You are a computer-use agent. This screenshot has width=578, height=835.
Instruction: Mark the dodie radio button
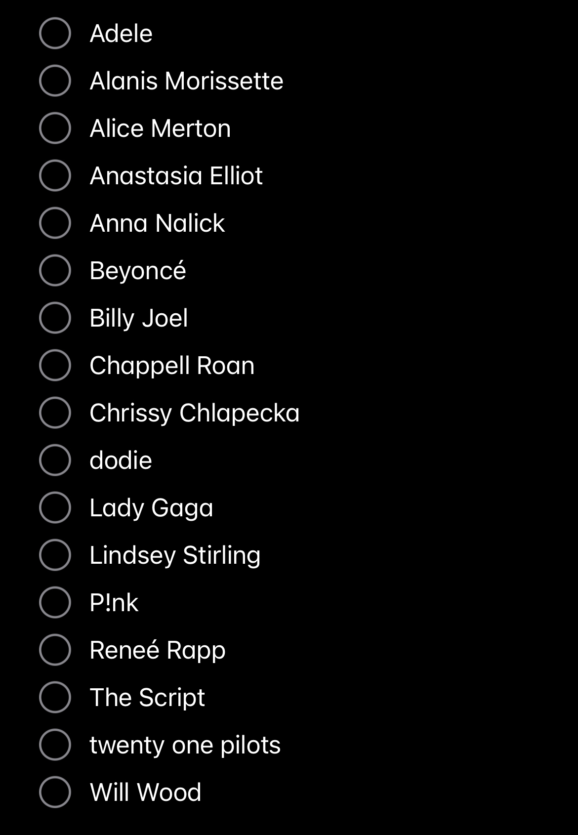[55, 460]
